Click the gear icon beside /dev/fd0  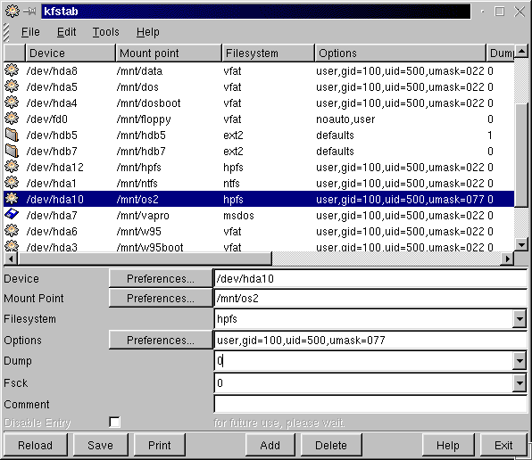(x=12, y=119)
